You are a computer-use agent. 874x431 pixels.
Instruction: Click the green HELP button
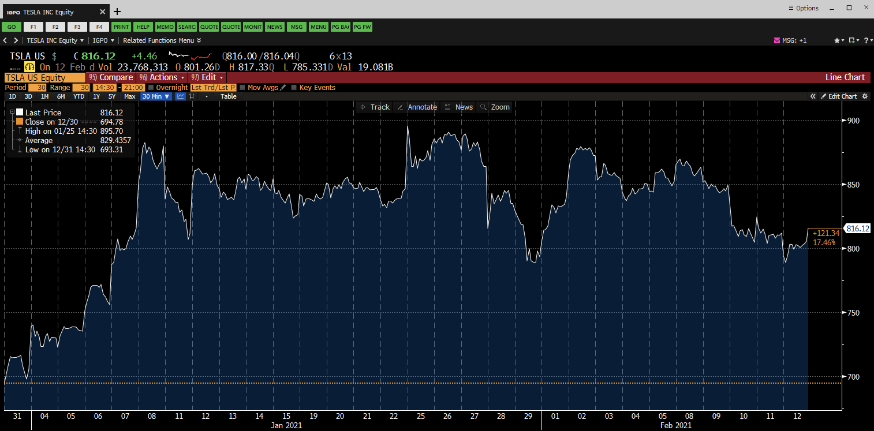point(143,27)
